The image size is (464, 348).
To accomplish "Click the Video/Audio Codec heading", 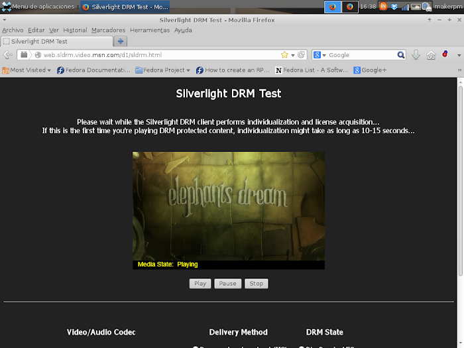I will point(101,332).
